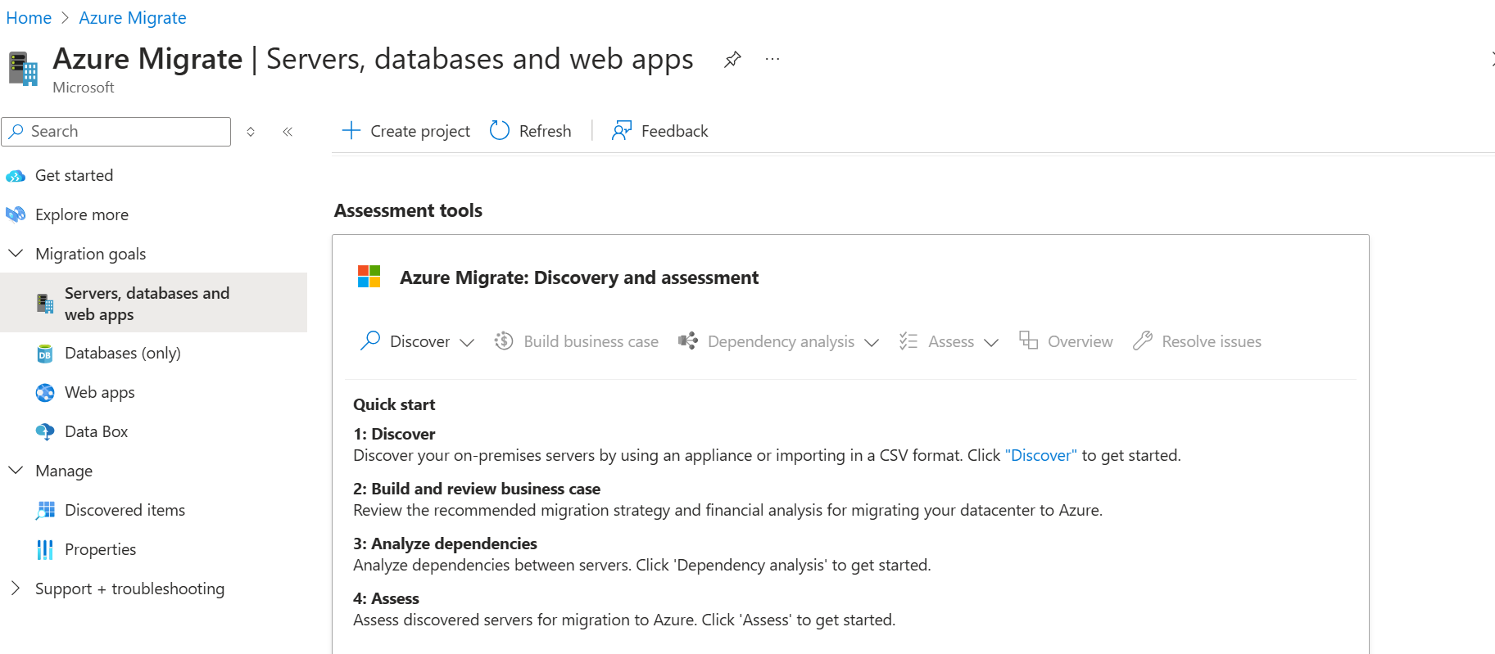
Task: Open the Dependency analysis dropdown arrow
Action: point(872,342)
